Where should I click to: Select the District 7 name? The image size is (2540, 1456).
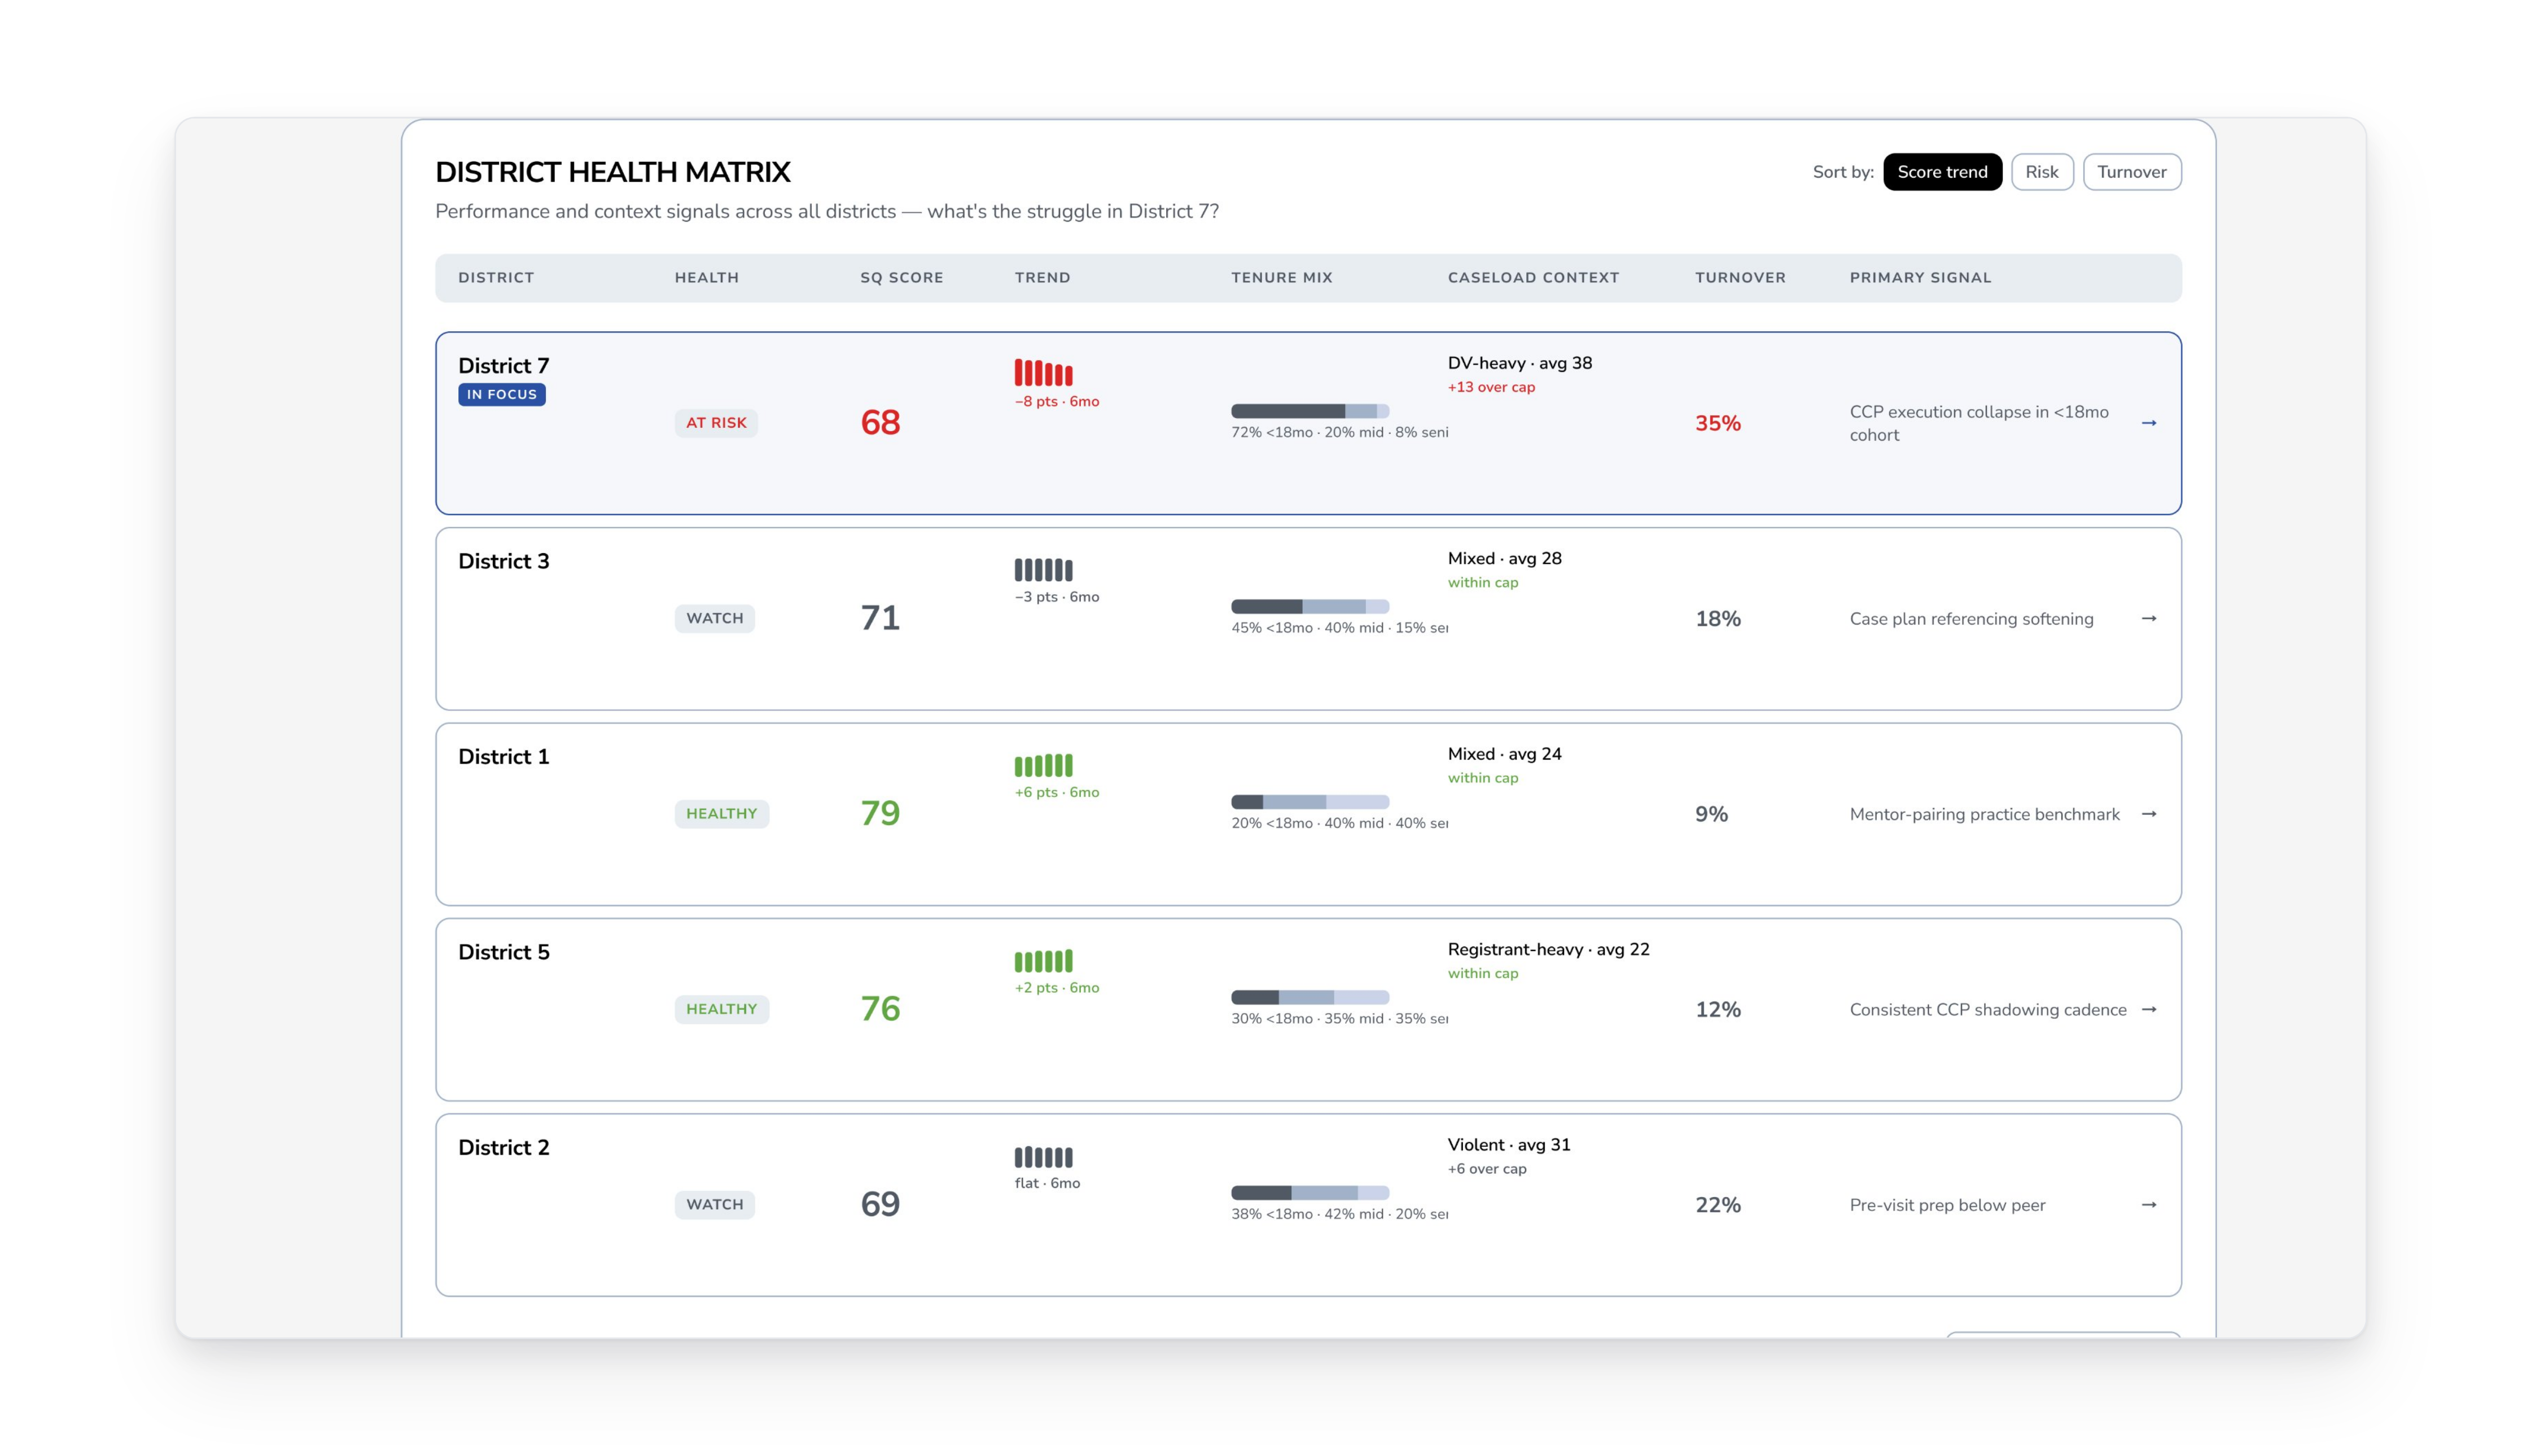click(x=503, y=366)
